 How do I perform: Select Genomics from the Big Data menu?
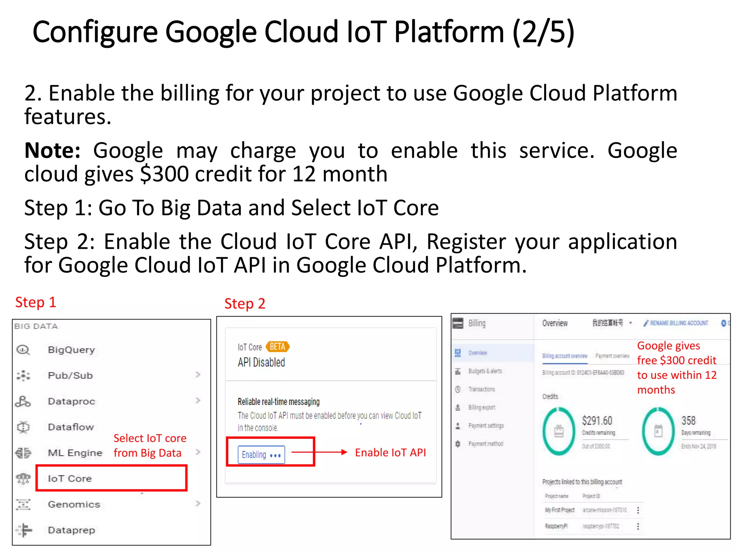[74, 505]
